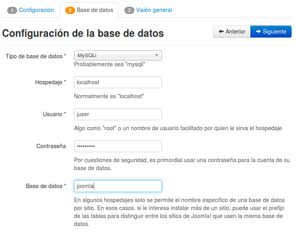Proceed with the Siguiente button
The height and width of the screenshot is (234, 296).
click(x=271, y=32)
